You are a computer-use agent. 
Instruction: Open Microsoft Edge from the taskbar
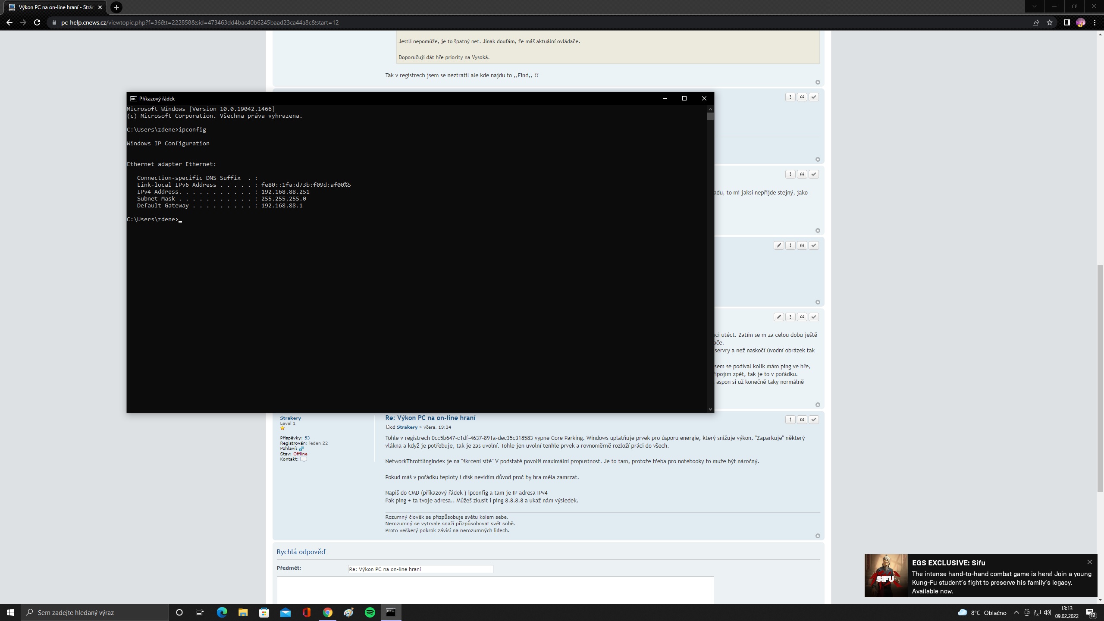222,612
